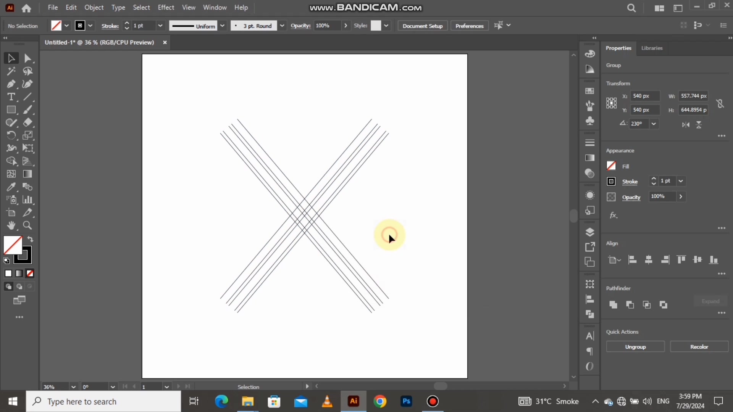Open the Style dropdown arrow
733x412 pixels.
[x=386, y=26]
